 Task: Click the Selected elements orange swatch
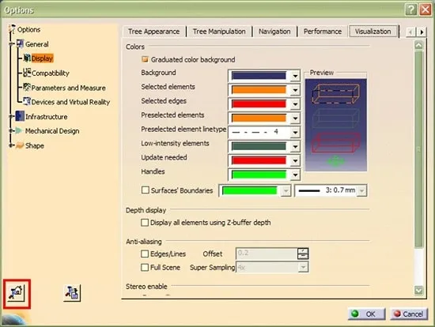coord(259,90)
